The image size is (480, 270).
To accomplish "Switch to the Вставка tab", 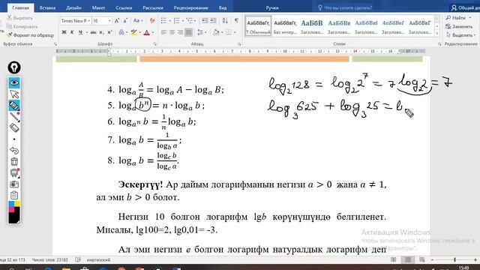I will point(47,7).
